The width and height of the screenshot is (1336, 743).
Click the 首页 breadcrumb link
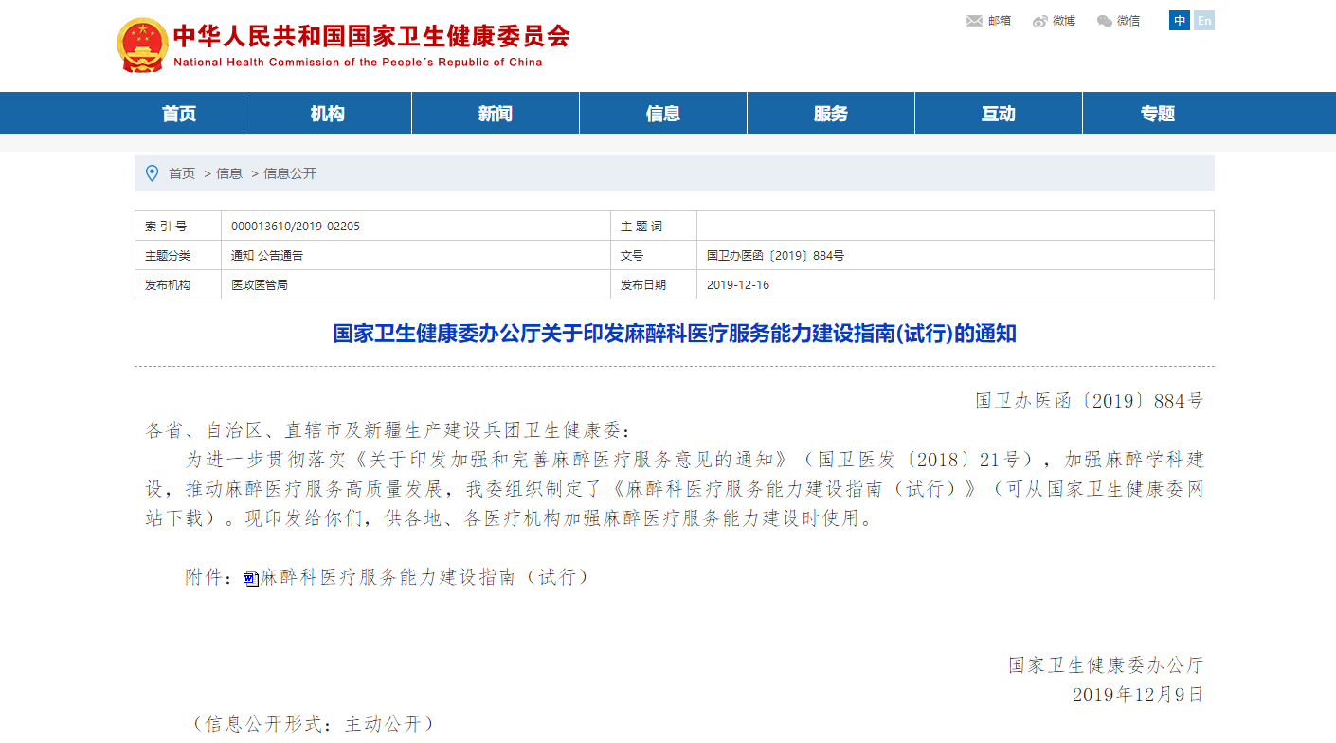(x=182, y=173)
